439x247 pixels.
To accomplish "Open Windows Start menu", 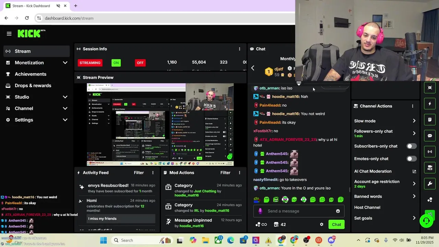I will pos(103,240).
